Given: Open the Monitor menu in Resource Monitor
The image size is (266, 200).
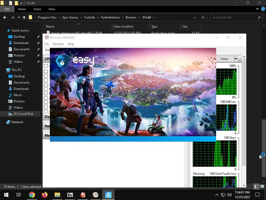Looking at the screenshot, I should coord(58,44).
